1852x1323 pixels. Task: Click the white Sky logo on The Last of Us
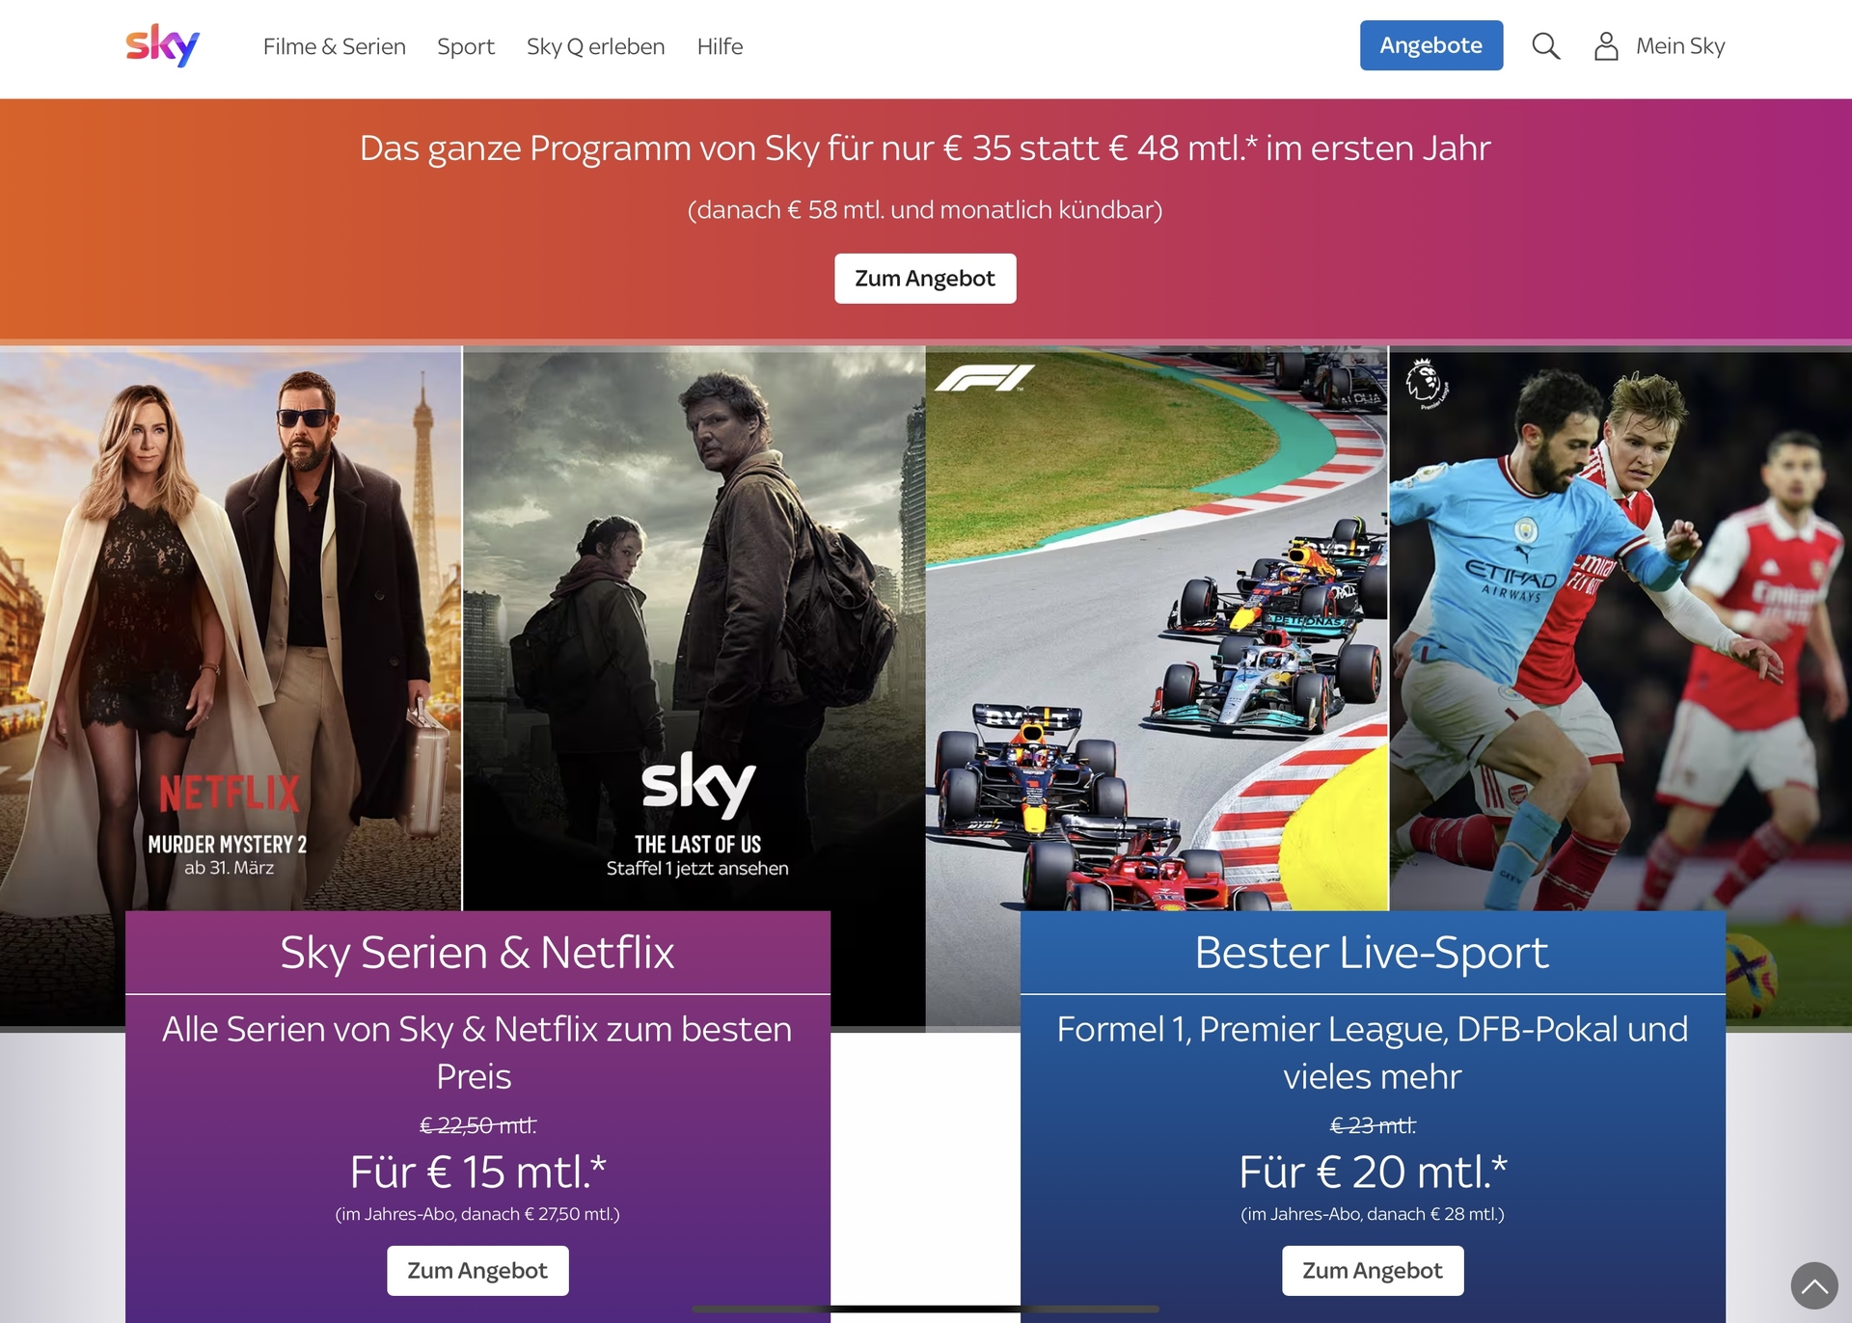tap(698, 786)
